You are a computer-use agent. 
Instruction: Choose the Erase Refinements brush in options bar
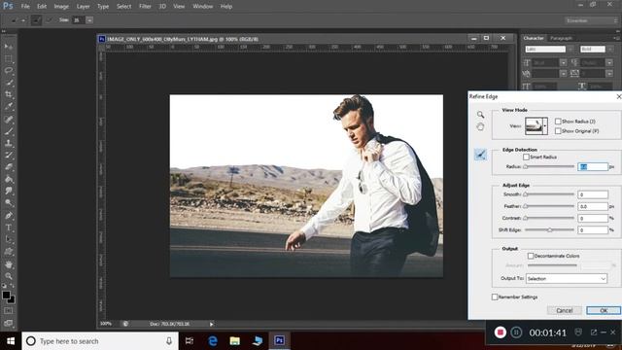point(49,19)
